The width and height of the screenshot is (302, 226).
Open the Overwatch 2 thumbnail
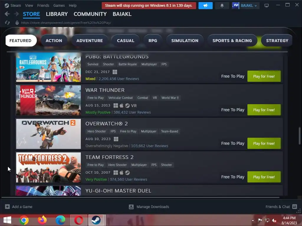(49, 134)
